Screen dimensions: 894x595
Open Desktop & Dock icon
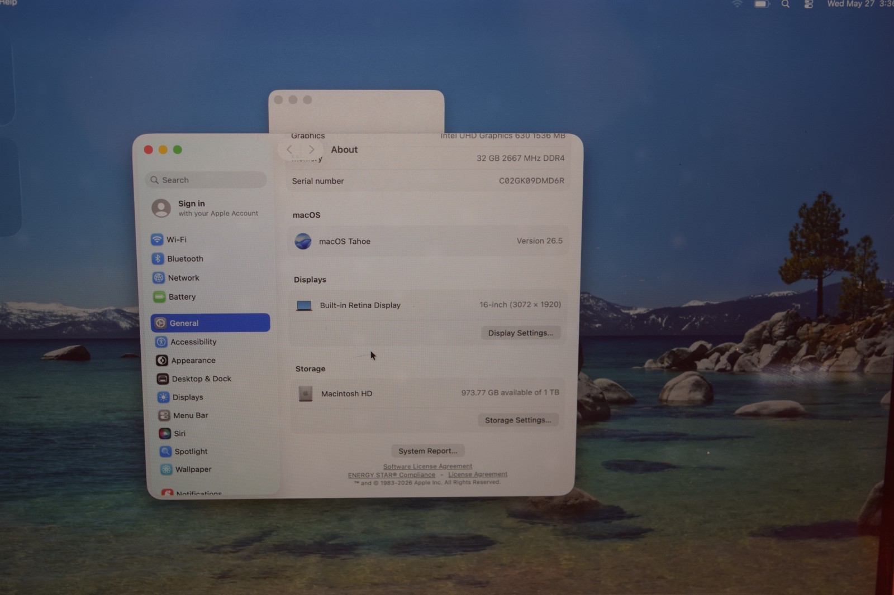tap(163, 379)
